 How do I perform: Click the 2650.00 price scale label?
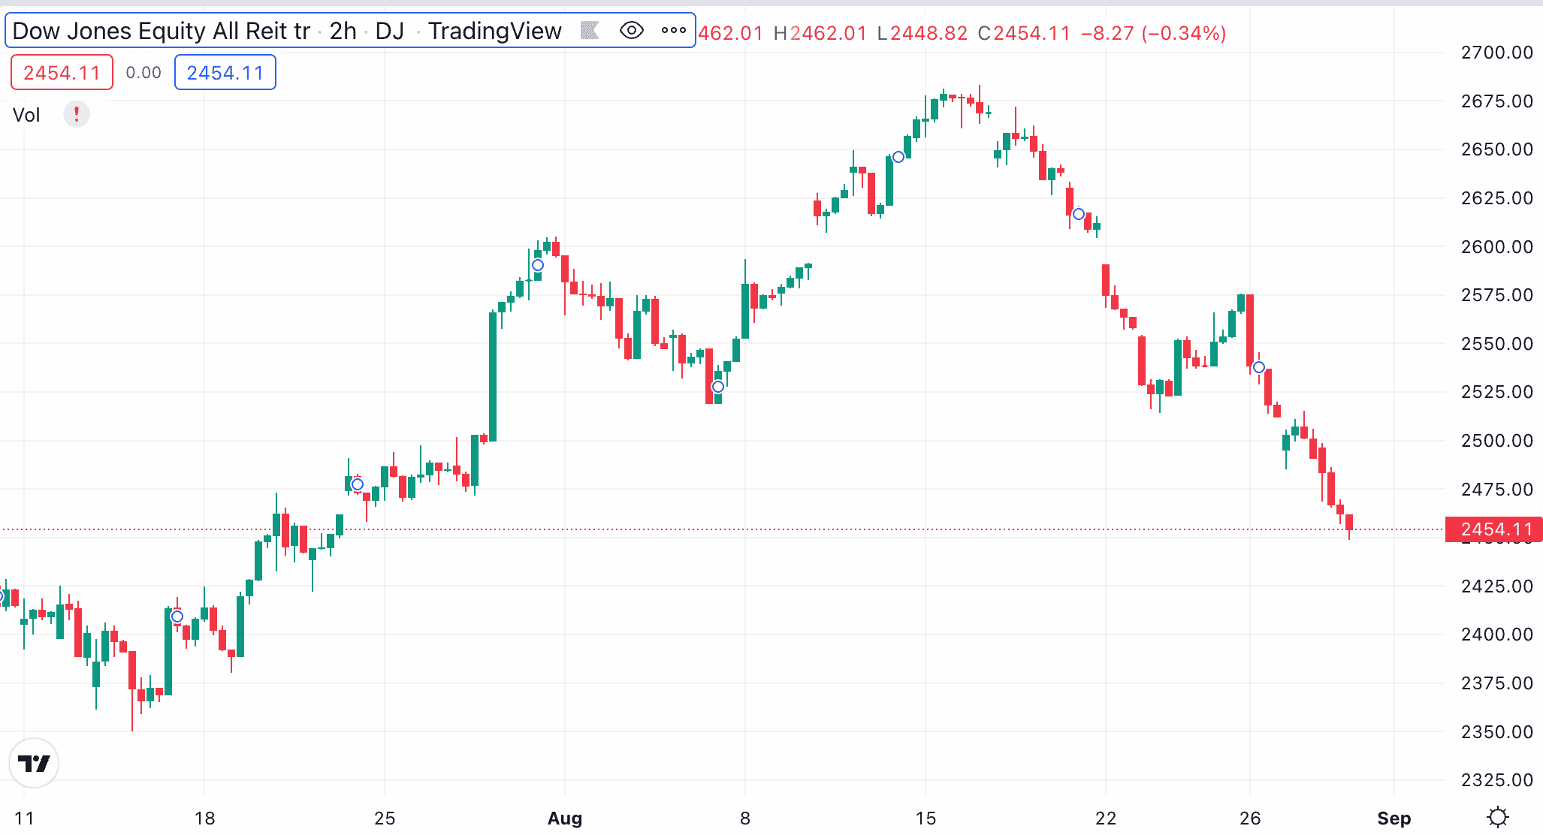(1497, 149)
